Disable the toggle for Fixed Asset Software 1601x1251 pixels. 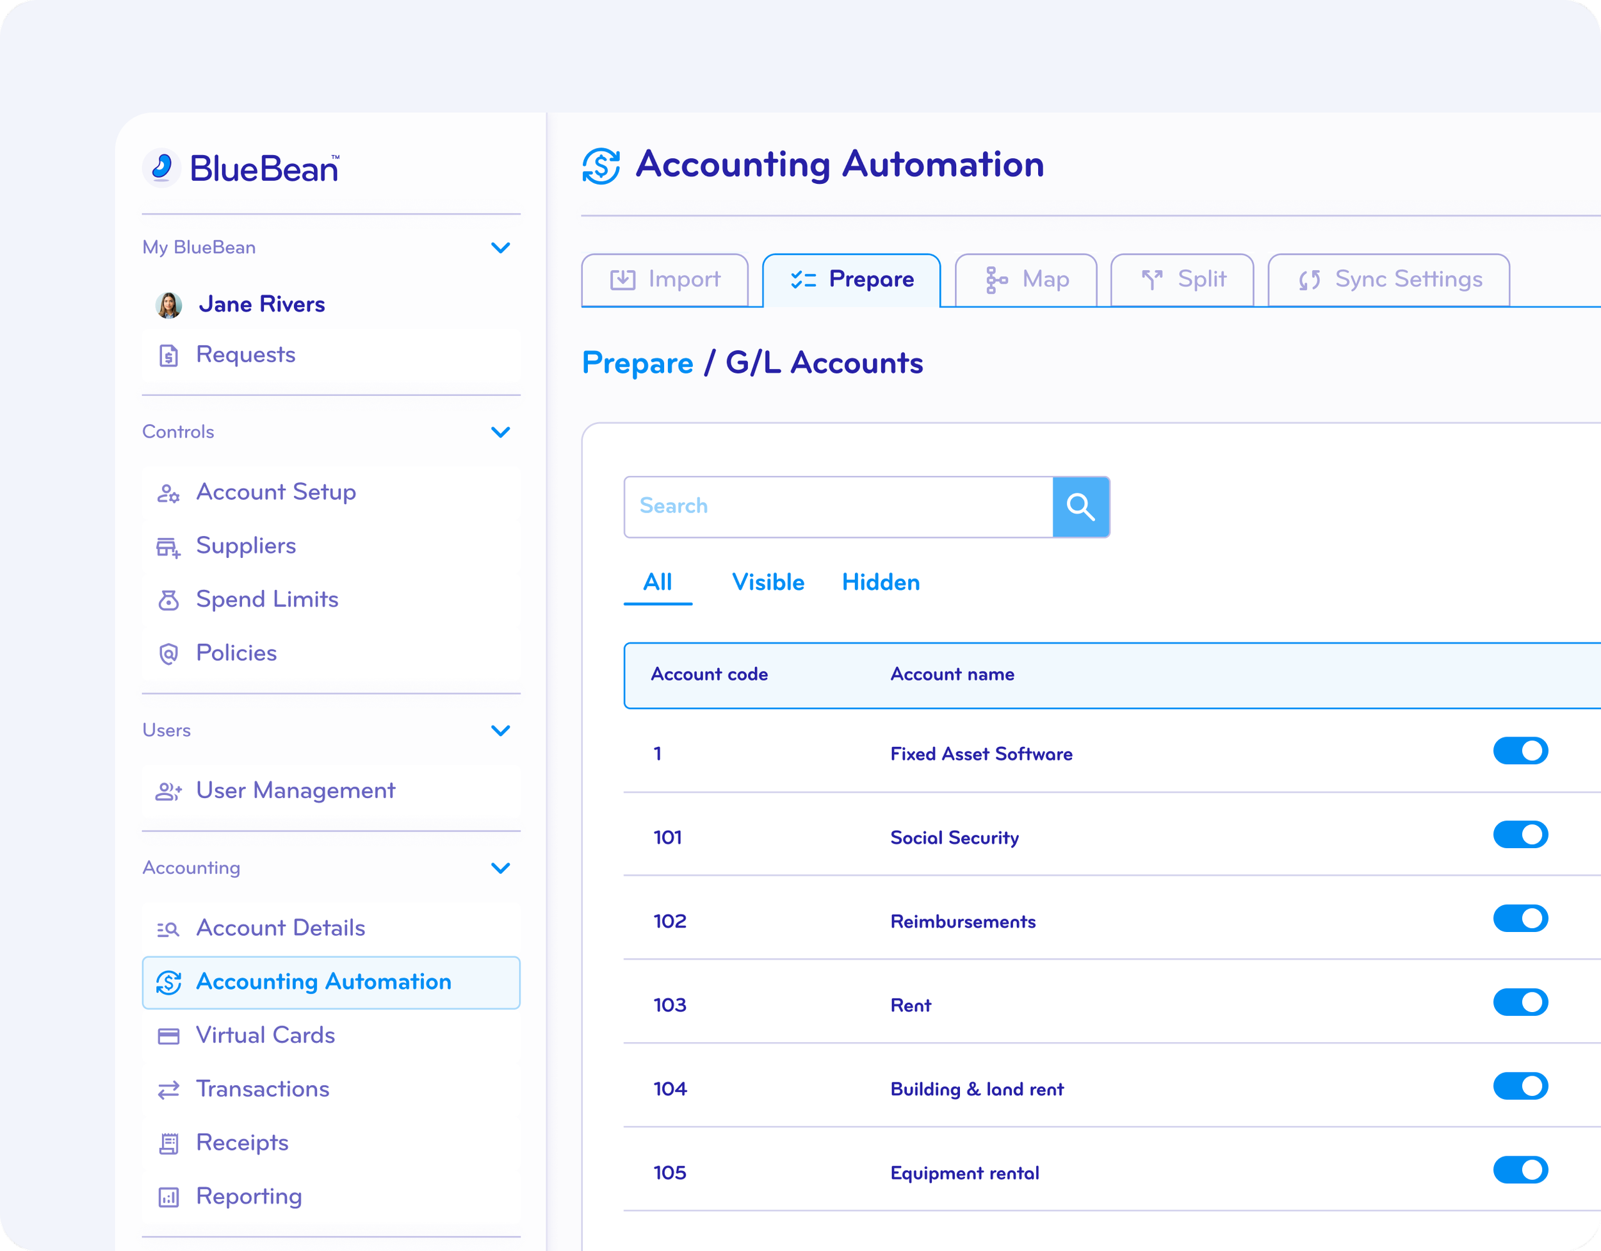coord(1520,751)
